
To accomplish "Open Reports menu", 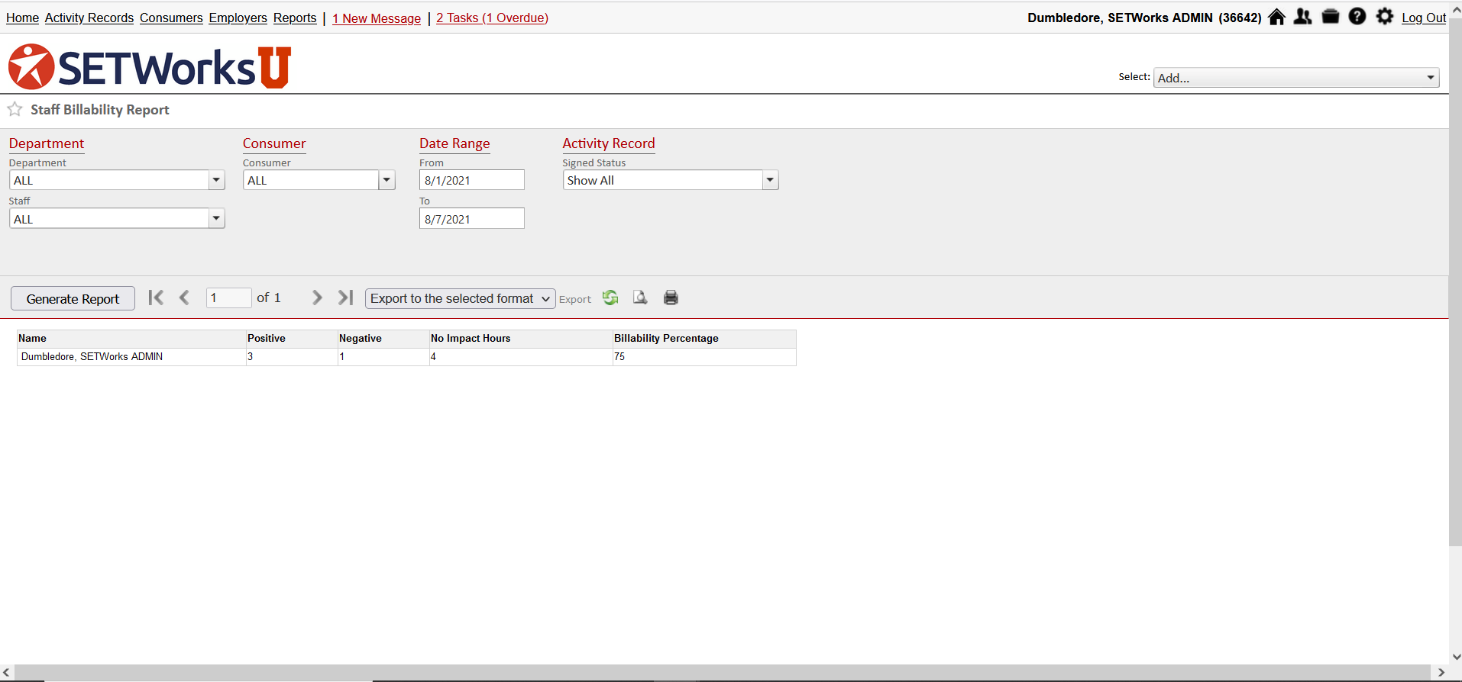I will (295, 18).
